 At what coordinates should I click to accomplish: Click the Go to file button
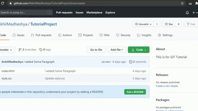[96, 50]
